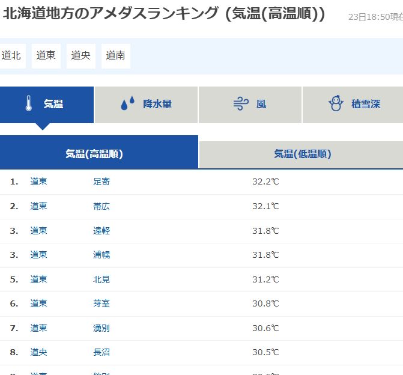Viewport: 403px width, 375px height.
Task: Open the 遠軽 station link
Action: (x=102, y=231)
